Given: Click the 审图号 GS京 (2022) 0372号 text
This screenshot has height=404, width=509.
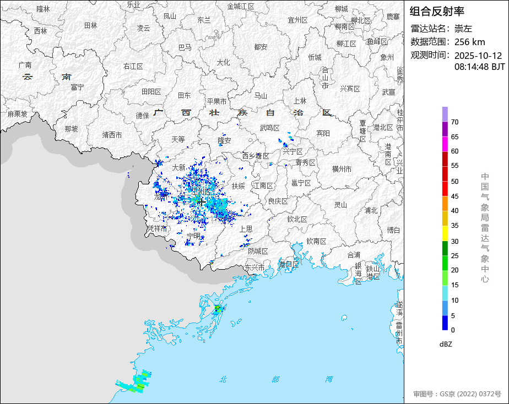Looking at the screenshot, I should point(457,394).
